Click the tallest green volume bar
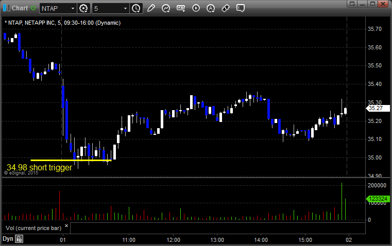This screenshot has height=246, width=392. pos(342,201)
